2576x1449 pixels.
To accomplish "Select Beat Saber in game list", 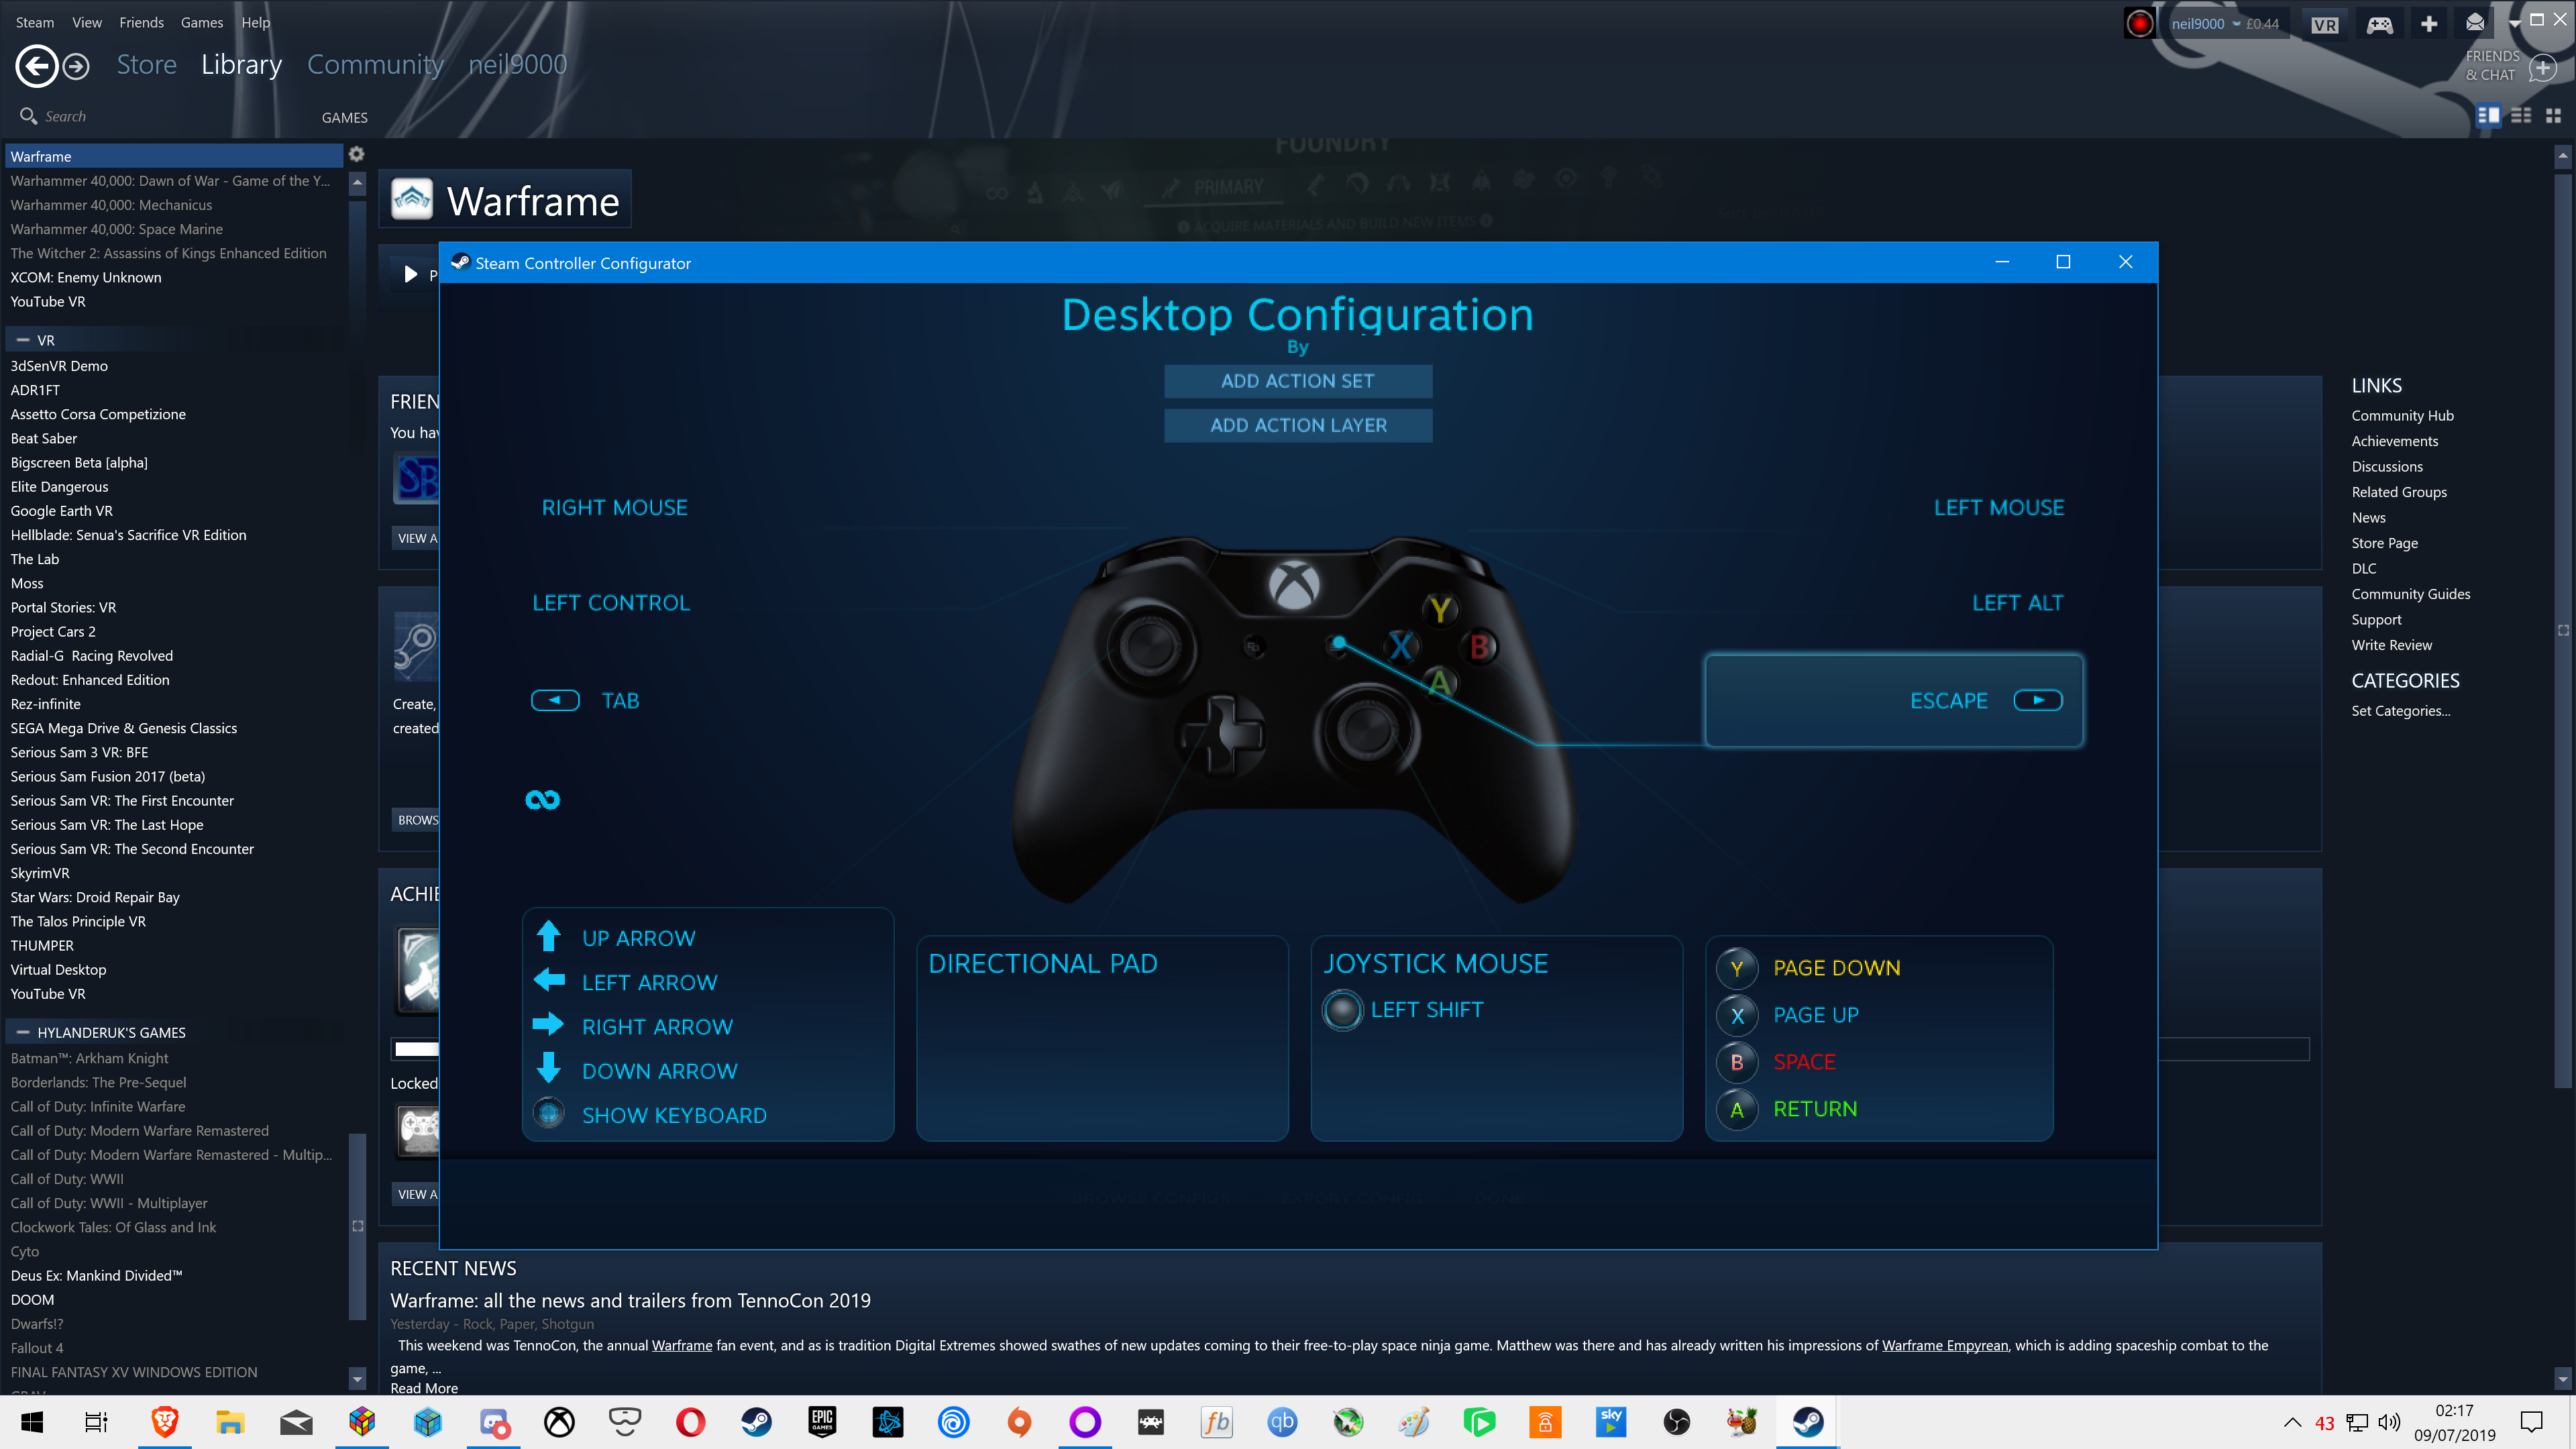I will pyautogui.click(x=43, y=438).
